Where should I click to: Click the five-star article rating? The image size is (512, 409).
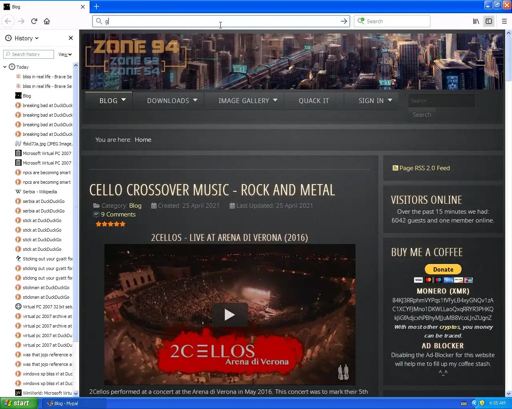coord(110,224)
